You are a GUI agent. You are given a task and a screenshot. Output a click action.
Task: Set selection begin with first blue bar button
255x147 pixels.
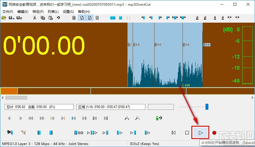coord(39,133)
